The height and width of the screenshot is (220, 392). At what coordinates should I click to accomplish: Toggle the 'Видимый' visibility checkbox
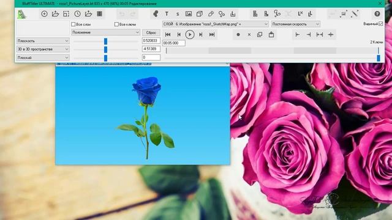380,24
